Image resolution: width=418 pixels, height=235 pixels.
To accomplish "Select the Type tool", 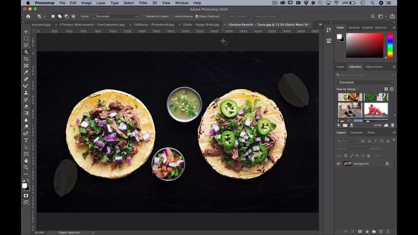I will pos(26,140).
